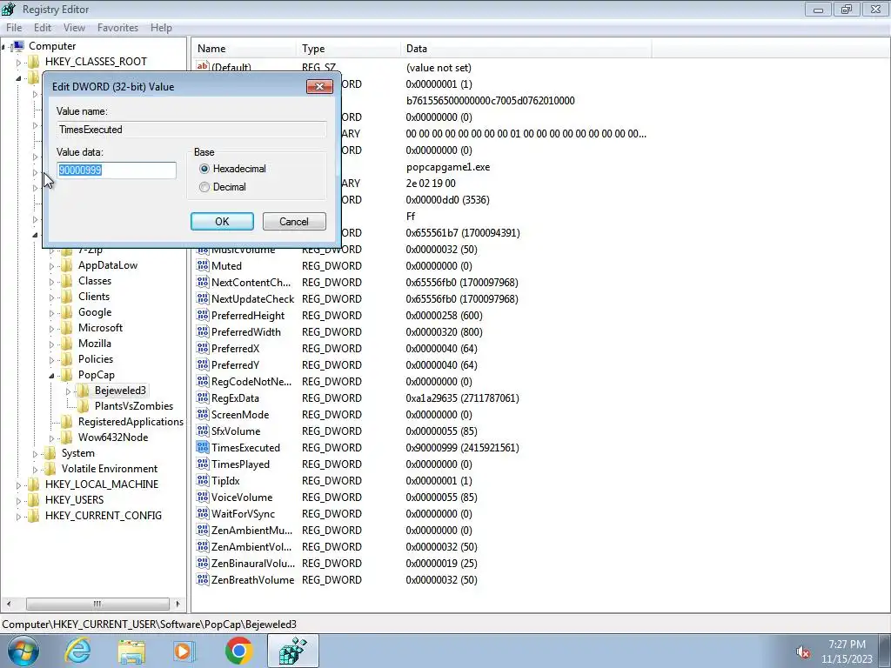Expand HKEY_CLASSES_ROOT tree node
Screen dimensions: 891x668
pyautogui.click(x=18, y=62)
